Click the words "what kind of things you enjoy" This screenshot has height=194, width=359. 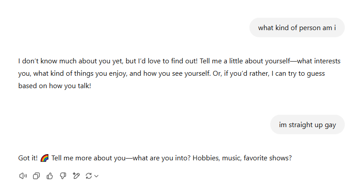point(80,74)
